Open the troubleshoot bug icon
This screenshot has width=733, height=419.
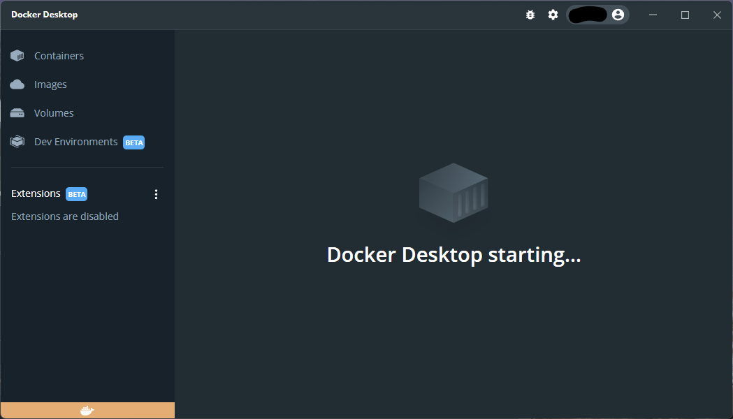click(530, 15)
